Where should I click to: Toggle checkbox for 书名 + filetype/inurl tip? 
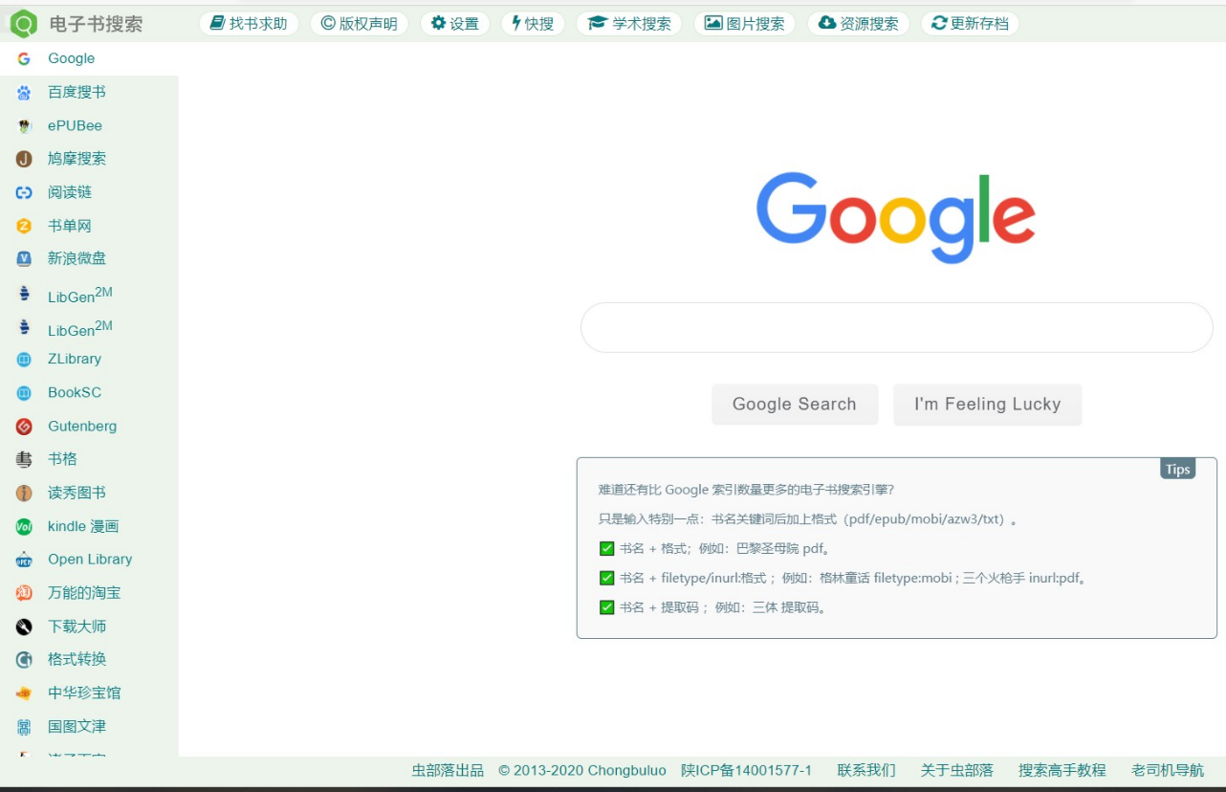pyautogui.click(x=606, y=578)
